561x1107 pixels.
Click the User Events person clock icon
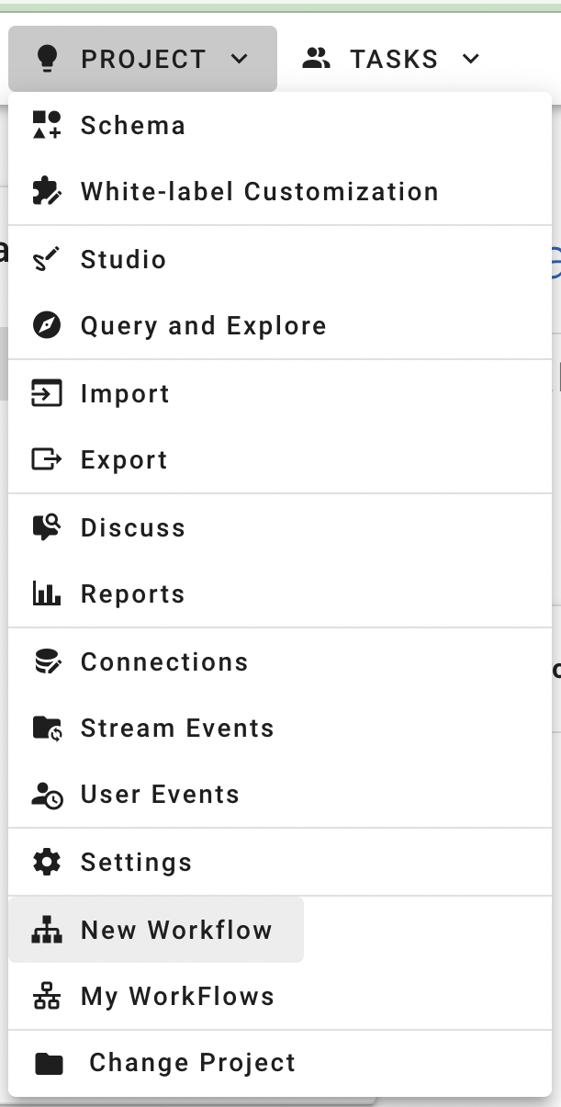pos(47,795)
